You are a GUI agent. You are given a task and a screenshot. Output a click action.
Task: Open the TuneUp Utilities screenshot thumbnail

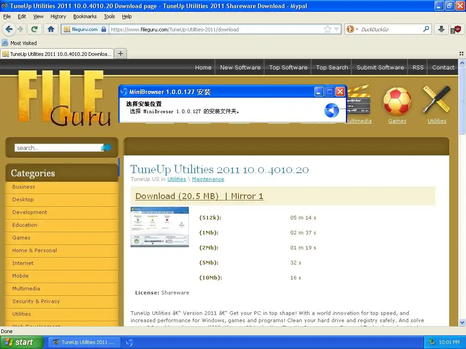[x=160, y=227]
